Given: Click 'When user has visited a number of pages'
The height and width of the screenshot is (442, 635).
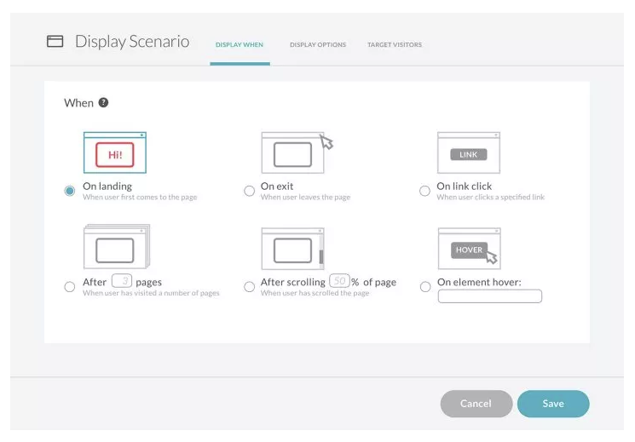Looking at the screenshot, I should (x=151, y=293).
